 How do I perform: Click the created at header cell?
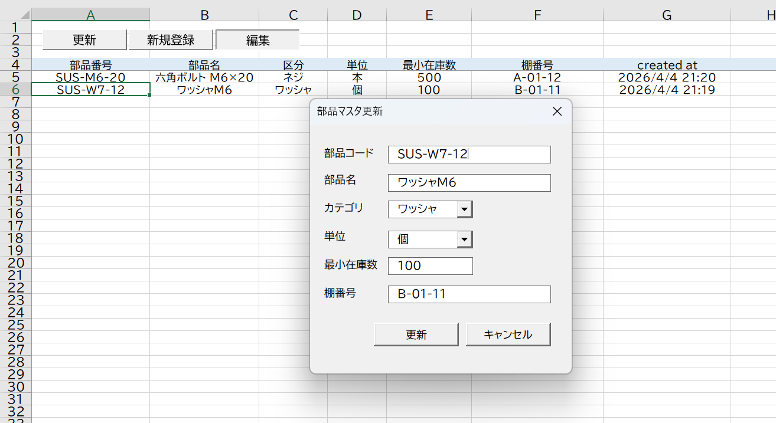point(667,65)
